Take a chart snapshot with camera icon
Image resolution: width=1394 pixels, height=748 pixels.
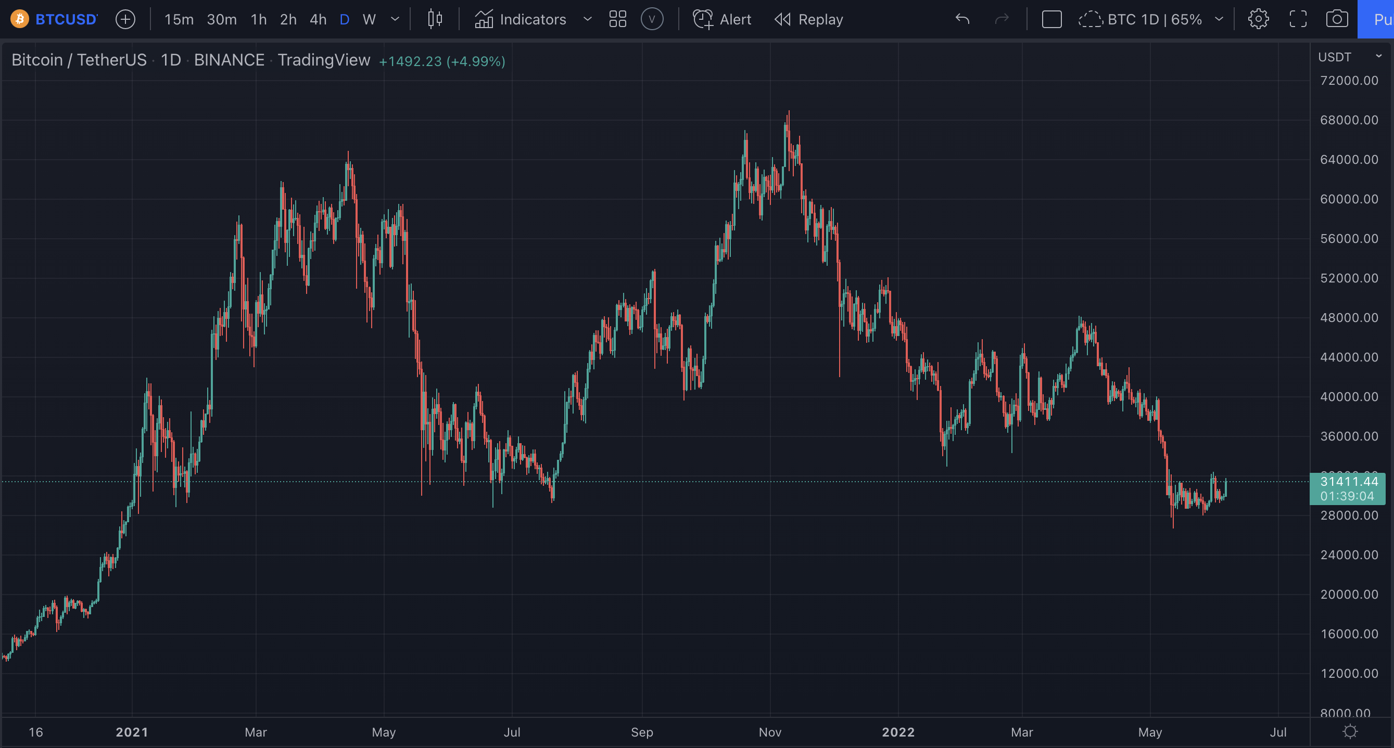(x=1337, y=19)
